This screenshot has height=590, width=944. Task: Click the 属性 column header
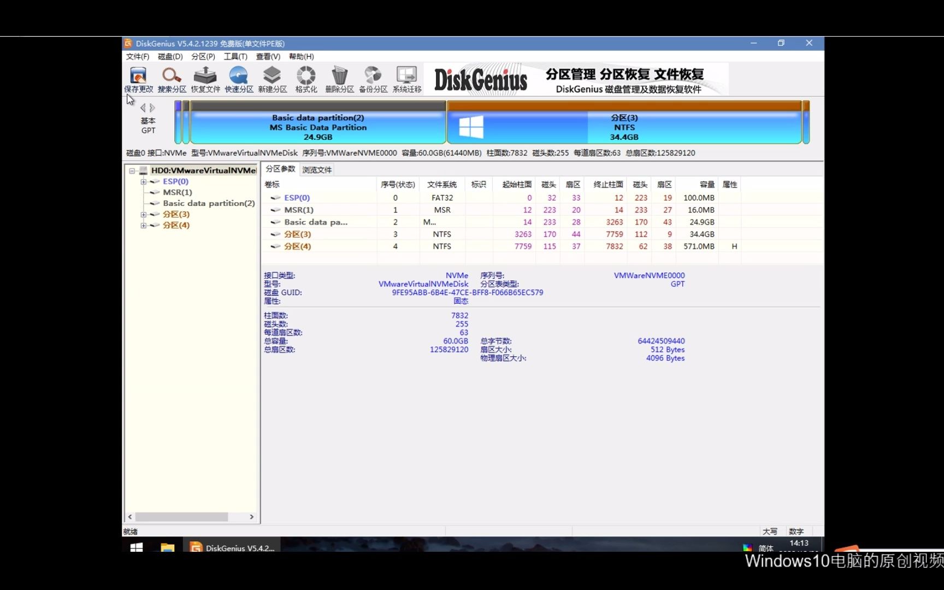pos(730,184)
